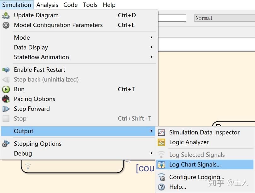Expand the Data Display submenu arrow

pos(151,47)
